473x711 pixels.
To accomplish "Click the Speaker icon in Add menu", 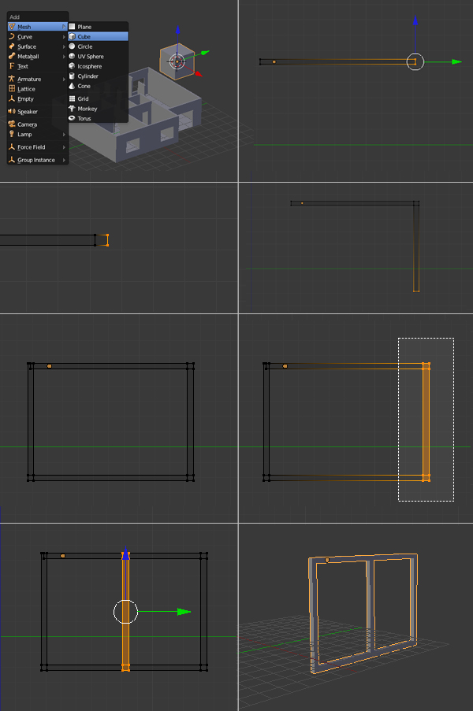I will pyautogui.click(x=12, y=112).
